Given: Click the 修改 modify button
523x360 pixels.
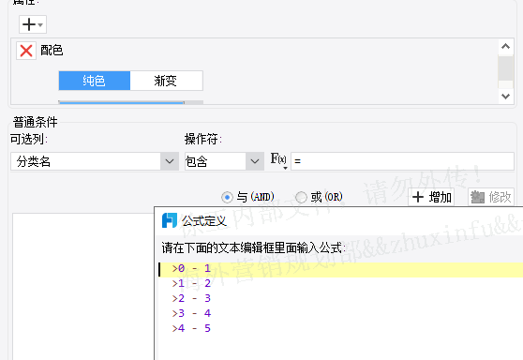Looking at the screenshot, I should tap(491, 197).
